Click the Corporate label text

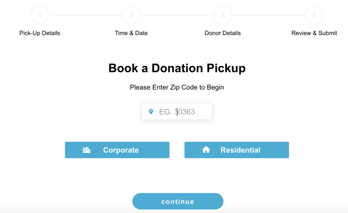(121, 150)
